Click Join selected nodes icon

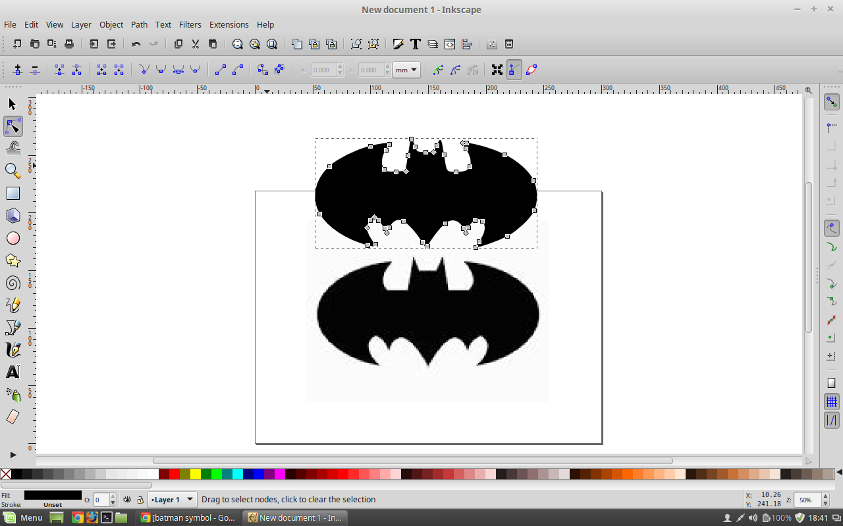tap(60, 69)
